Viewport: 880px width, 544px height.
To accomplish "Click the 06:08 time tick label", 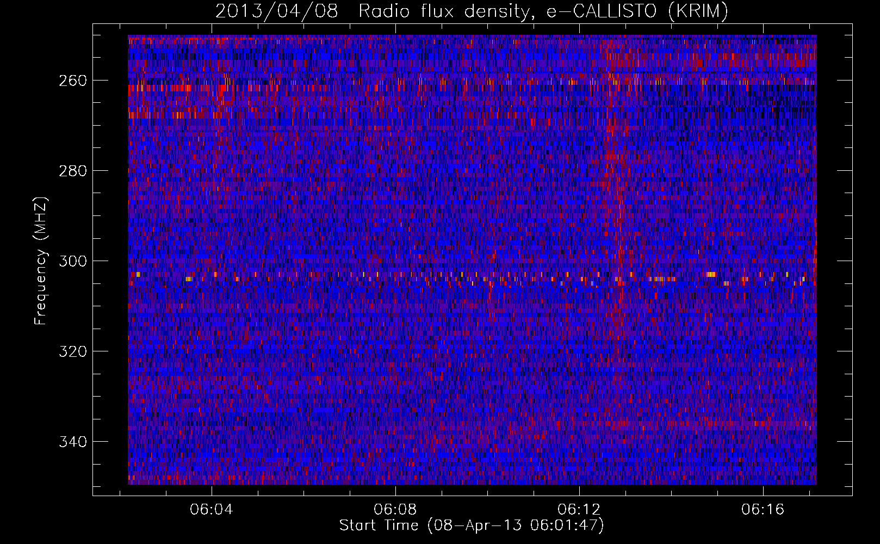I will click(395, 510).
